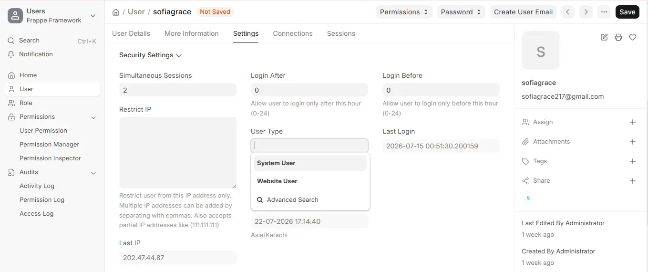
Task: Choose Website User option
Action: pyautogui.click(x=310, y=181)
